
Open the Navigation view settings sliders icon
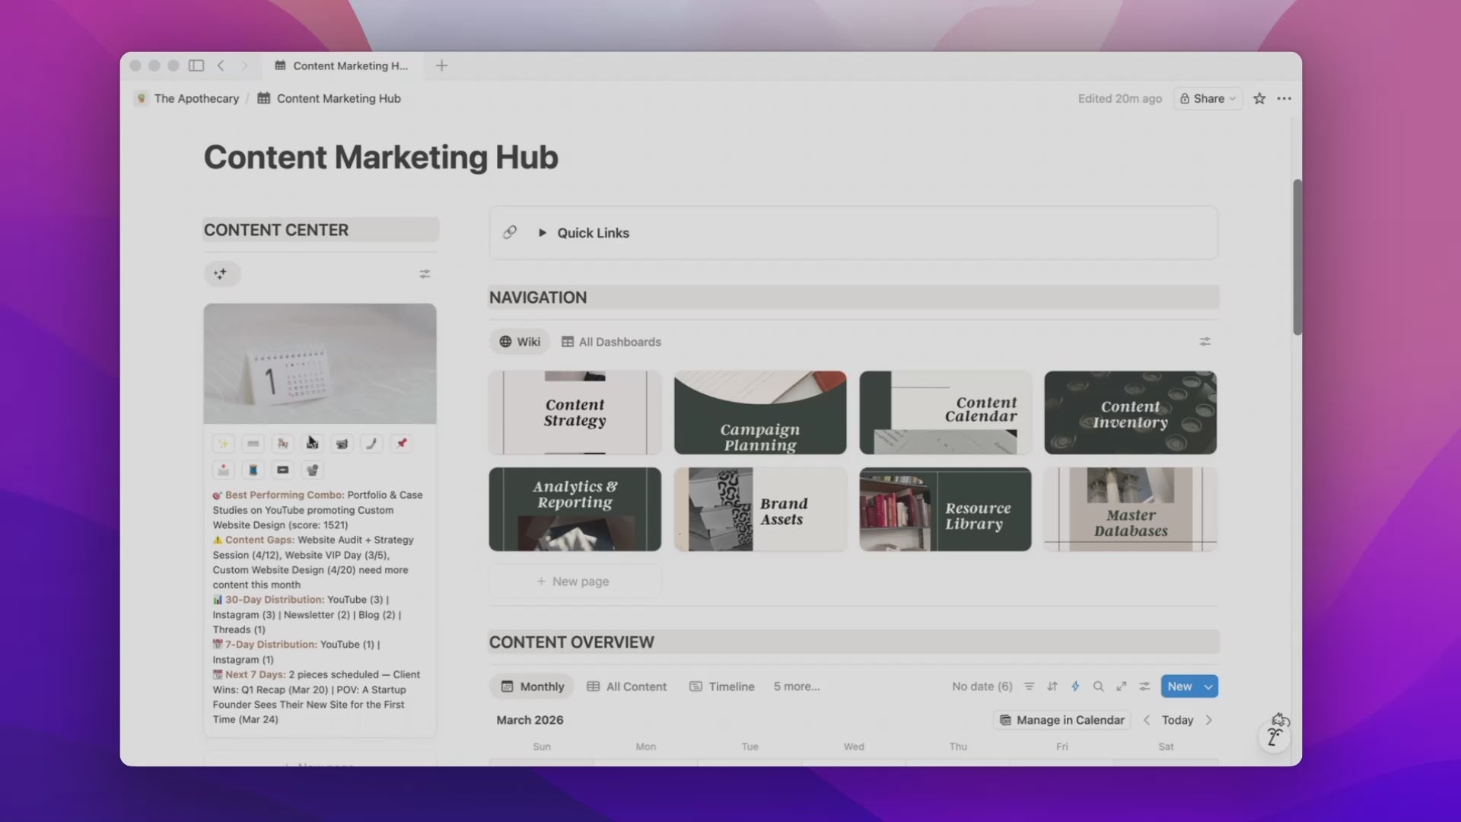tap(1205, 342)
